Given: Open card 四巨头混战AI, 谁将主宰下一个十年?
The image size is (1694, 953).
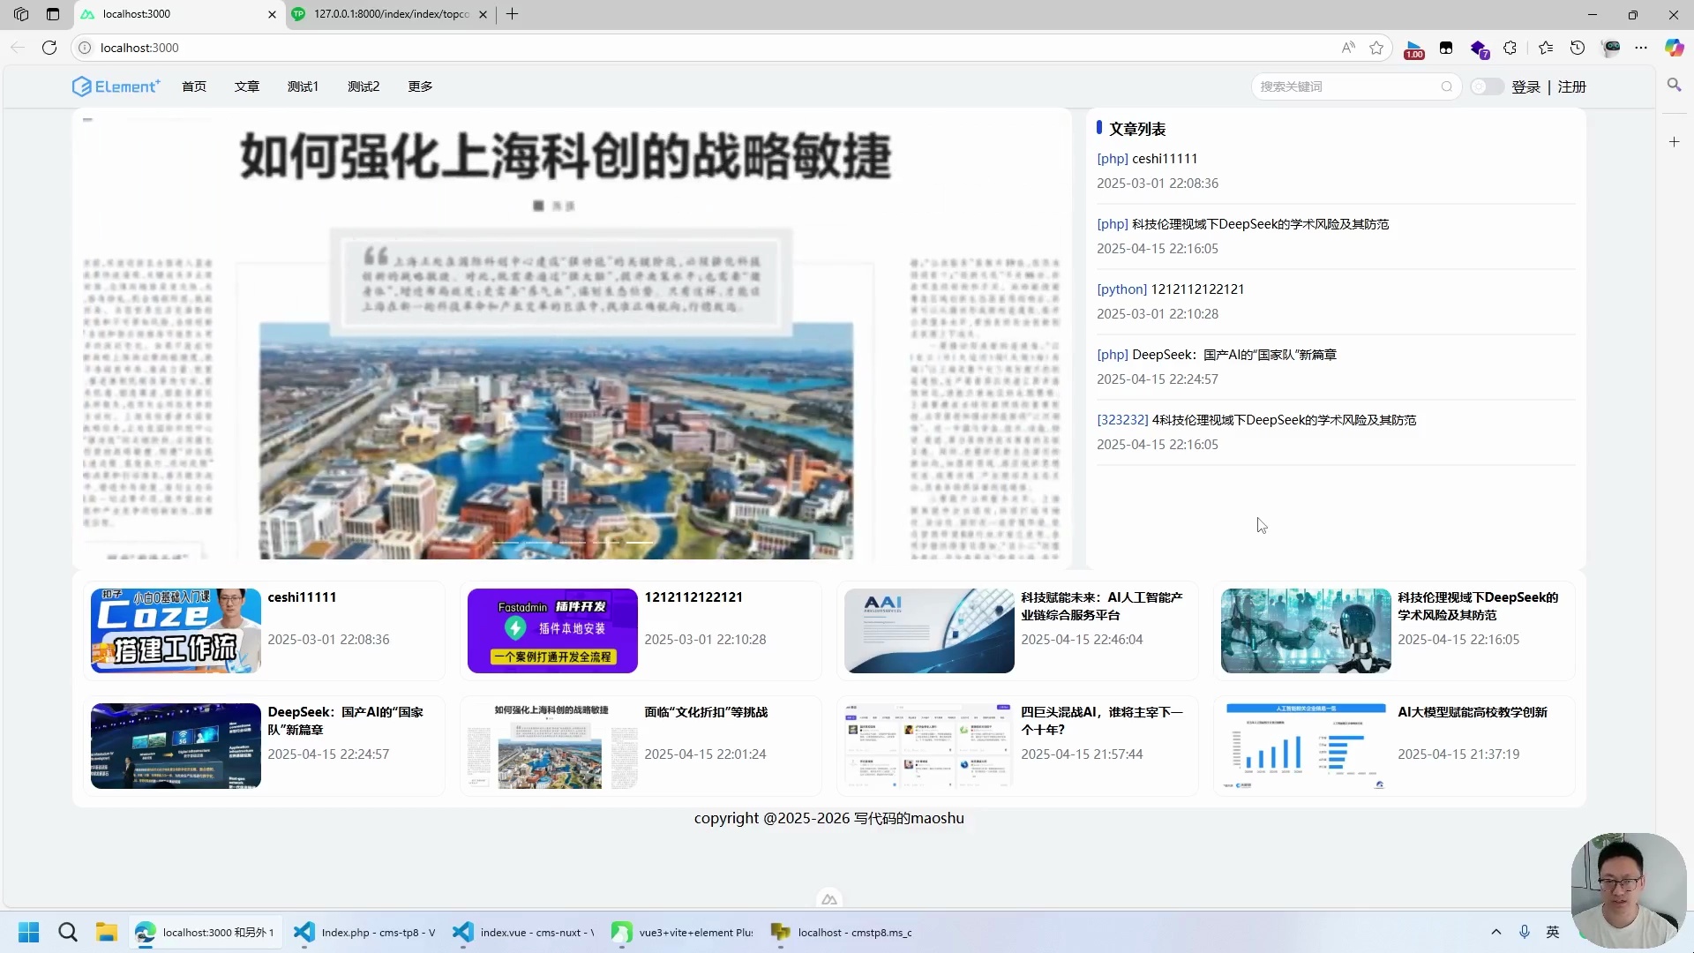Looking at the screenshot, I should click(x=1017, y=746).
